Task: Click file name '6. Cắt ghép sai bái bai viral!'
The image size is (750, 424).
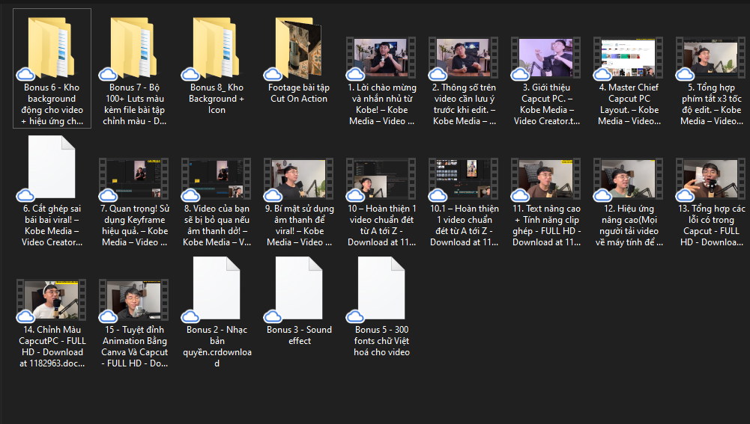Action: coord(52,225)
